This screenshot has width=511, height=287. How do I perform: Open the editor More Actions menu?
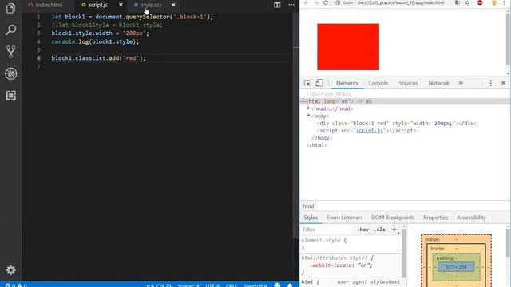(x=291, y=5)
